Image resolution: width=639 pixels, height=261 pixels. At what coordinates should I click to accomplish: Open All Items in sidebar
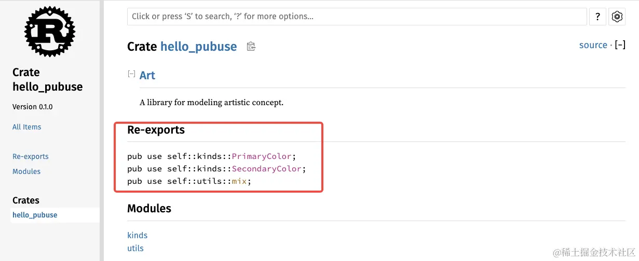(x=26, y=127)
